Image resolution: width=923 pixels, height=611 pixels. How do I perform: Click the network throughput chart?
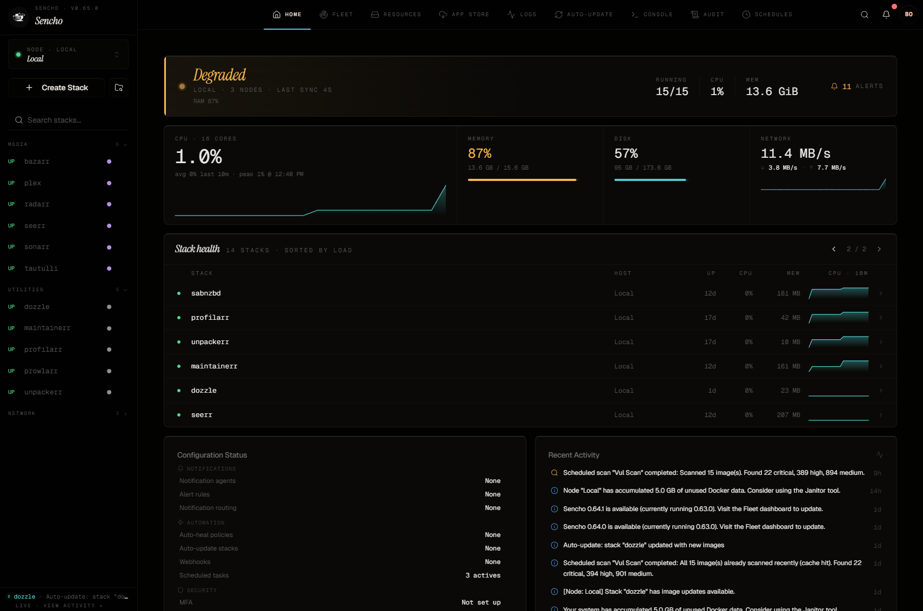coord(823,184)
